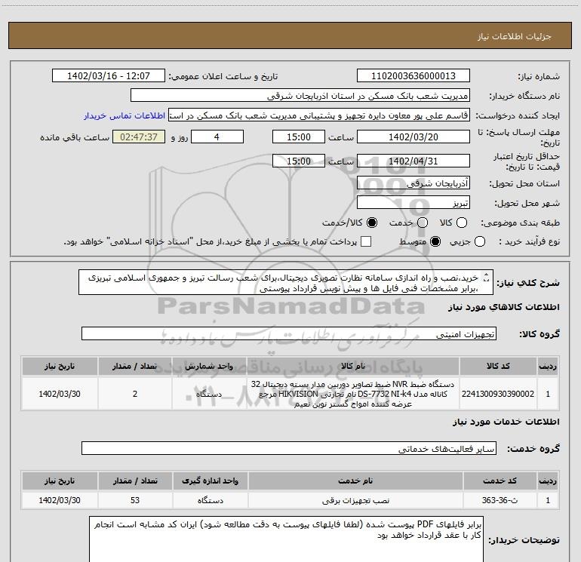Click the reply deadline hour field 15:00
The width and height of the screenshot is (581, 562).
tap(299, 137)
